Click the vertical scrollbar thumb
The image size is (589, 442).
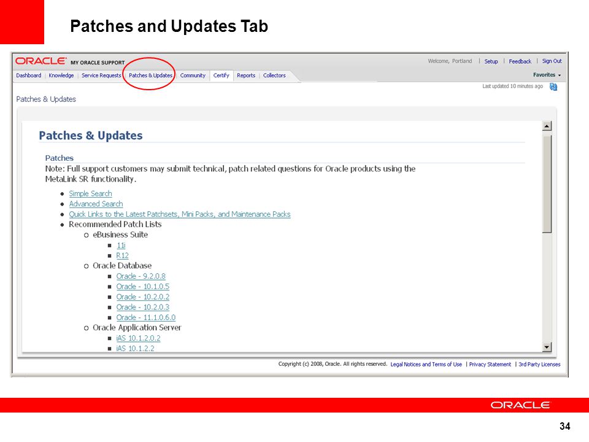click(x=547, y=184)
